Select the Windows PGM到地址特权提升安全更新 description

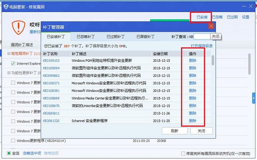click(102, 61)
